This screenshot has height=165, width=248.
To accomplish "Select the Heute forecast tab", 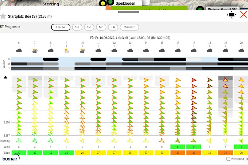I will coord(61,27).
